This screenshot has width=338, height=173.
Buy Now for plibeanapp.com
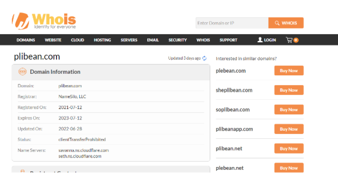288,129
